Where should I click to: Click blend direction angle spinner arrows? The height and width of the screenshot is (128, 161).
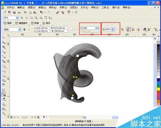tap(113, 29)
